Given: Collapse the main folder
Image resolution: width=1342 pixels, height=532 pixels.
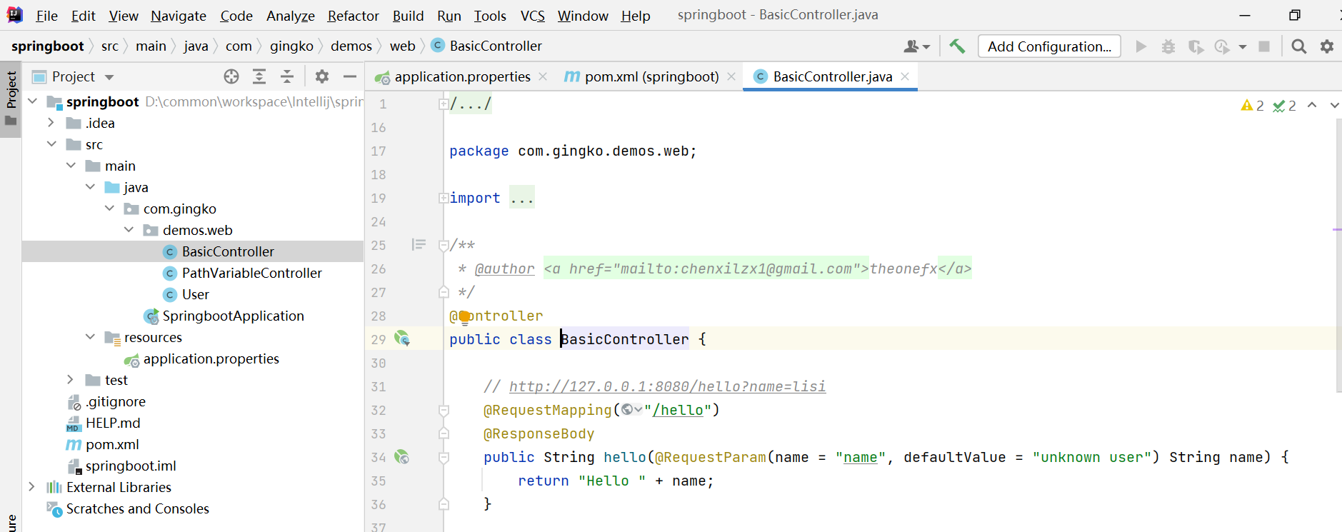Looking at the screenshot, I should (x=71, y=166).
